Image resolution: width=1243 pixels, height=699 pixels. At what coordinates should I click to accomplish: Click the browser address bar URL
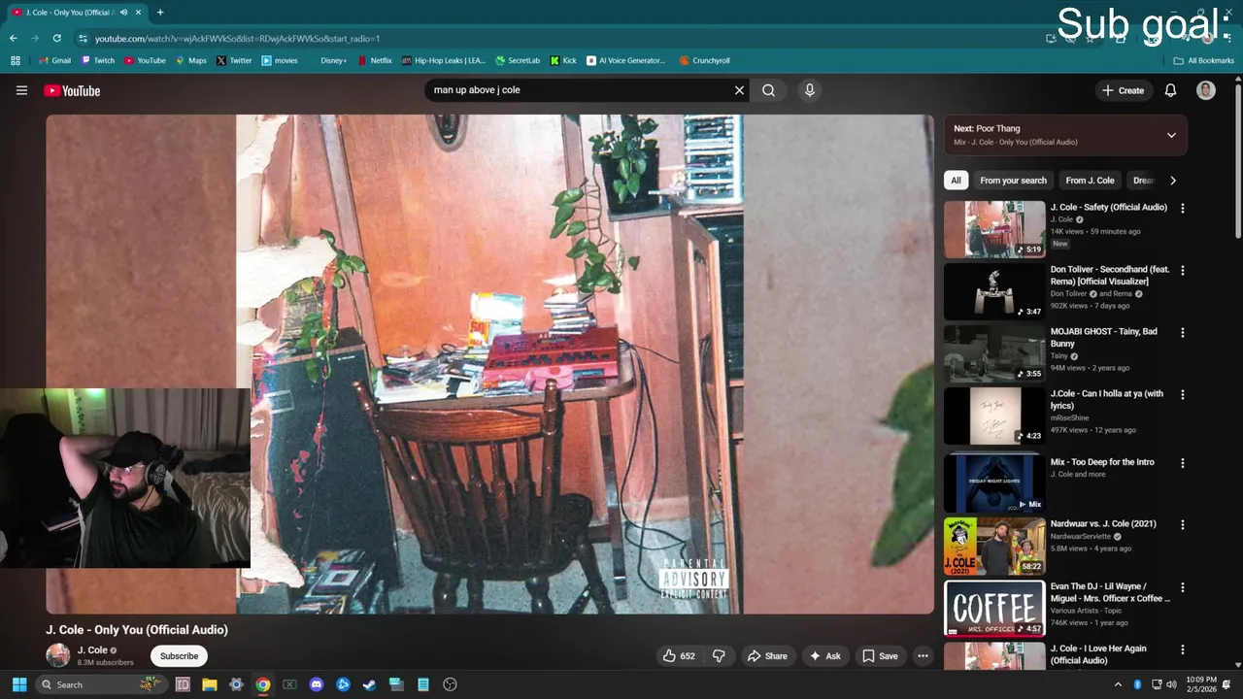pos(237,38)
